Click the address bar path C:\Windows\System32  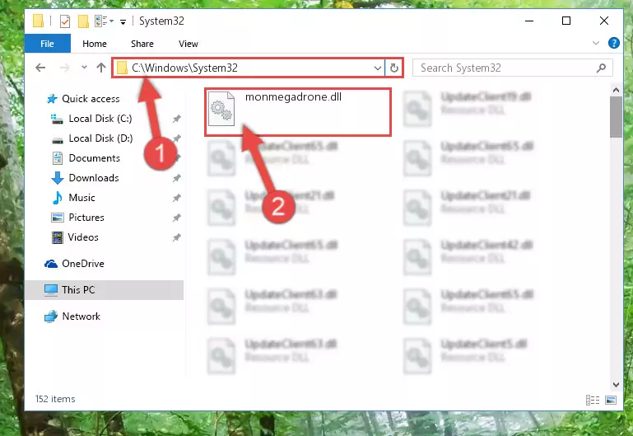[184, 68]
